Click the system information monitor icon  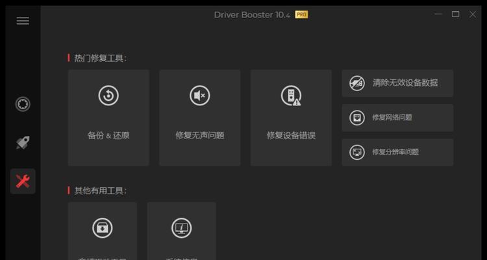pos(181,228)
